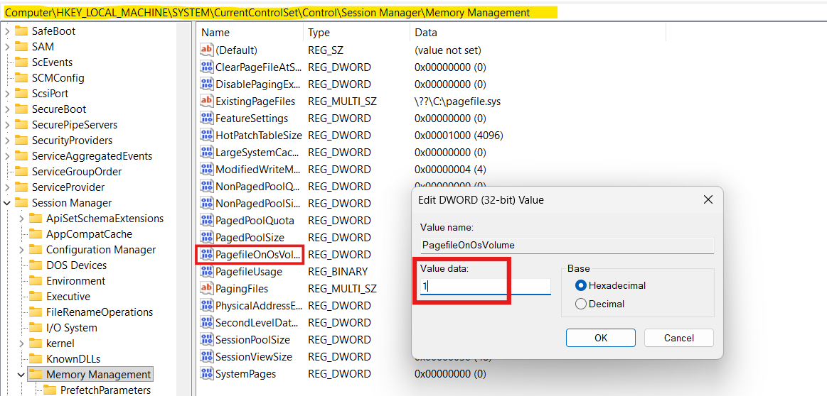Select the ScEvents key

pos(52,62)
